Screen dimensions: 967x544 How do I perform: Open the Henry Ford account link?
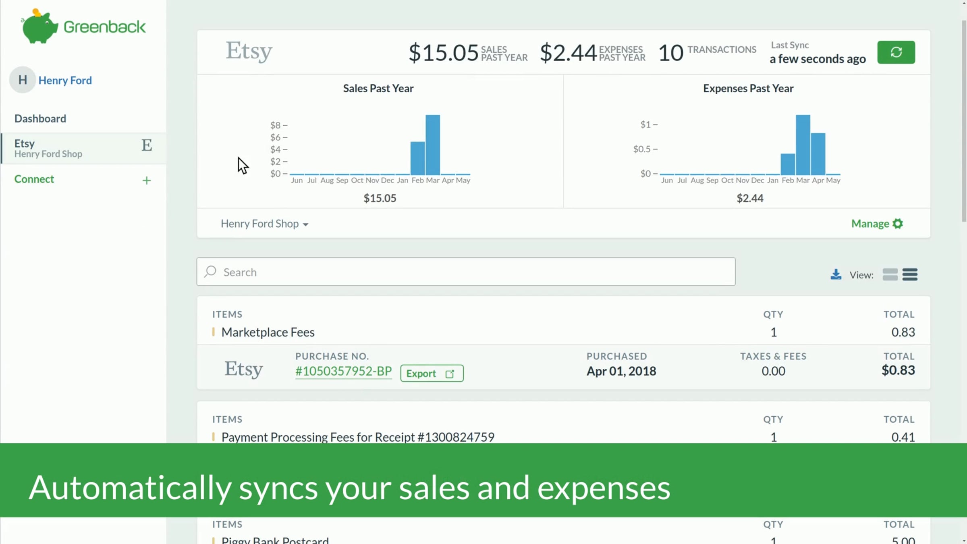pyautogui.click(x=65, y=80)
